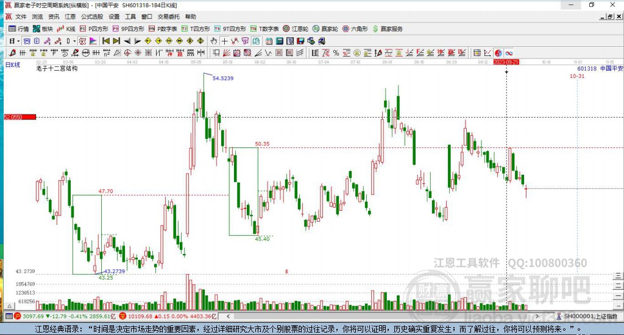Toggle the blue infinity loop icon
The width and height of the screenshot is (624, 335).
coord(509,52)
